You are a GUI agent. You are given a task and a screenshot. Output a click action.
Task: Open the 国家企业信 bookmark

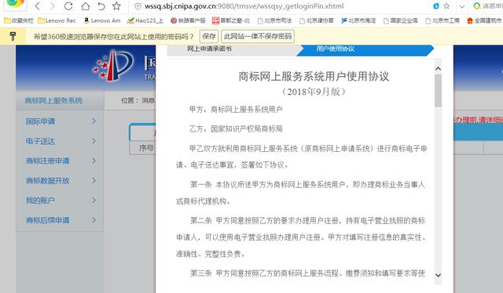tap(401, 20)
